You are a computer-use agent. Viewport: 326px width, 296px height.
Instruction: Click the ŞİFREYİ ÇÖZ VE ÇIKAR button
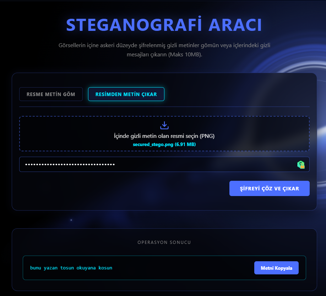click(270, 189)
